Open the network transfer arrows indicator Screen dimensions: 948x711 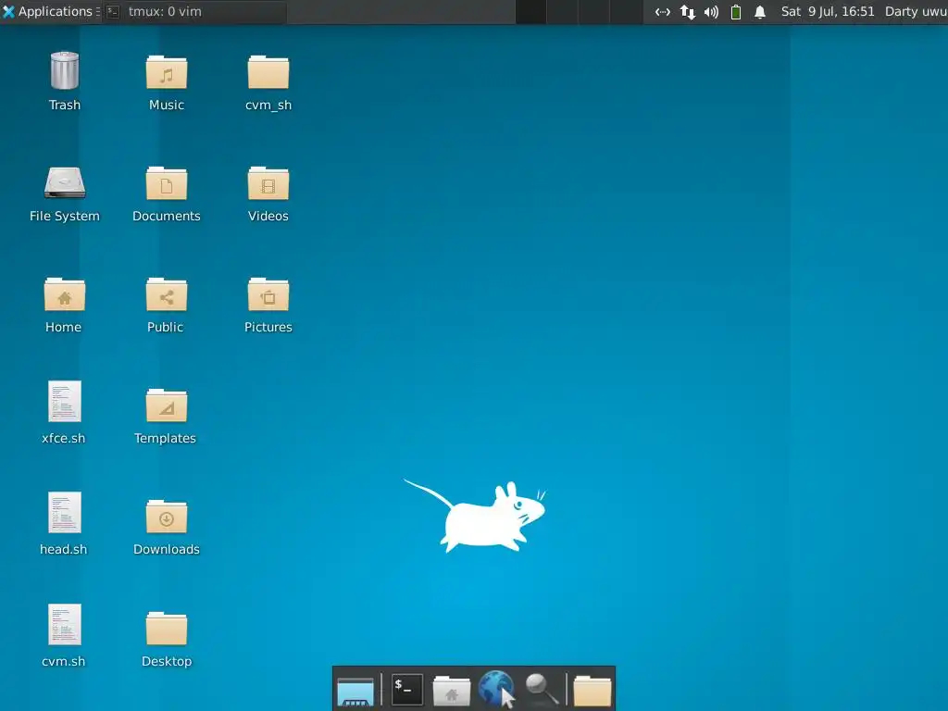coord(688,11)
